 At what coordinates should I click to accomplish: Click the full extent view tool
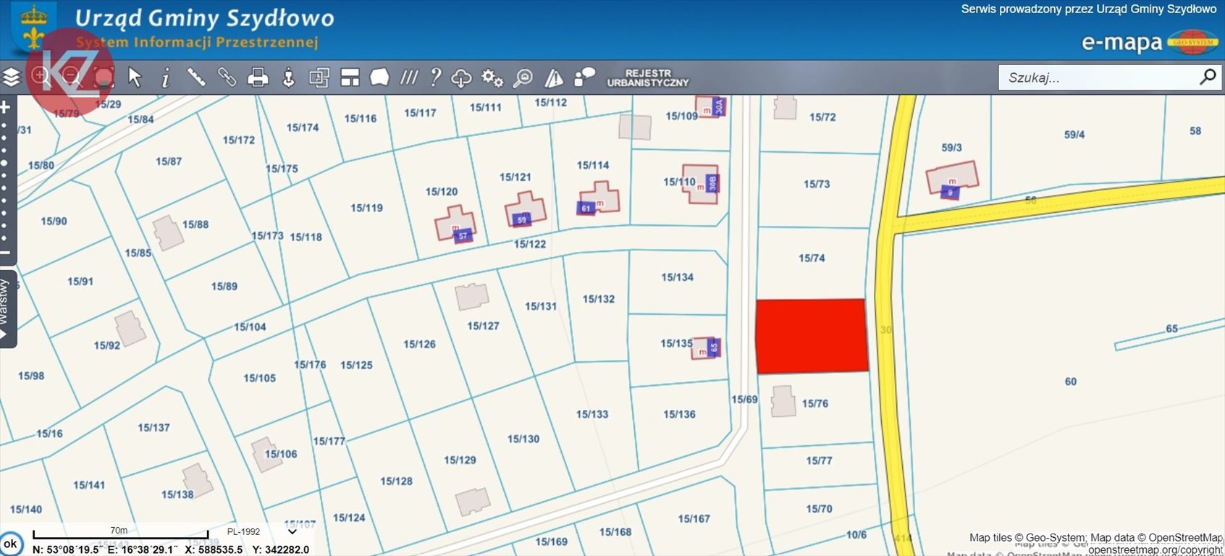click(x=104, y=77)
